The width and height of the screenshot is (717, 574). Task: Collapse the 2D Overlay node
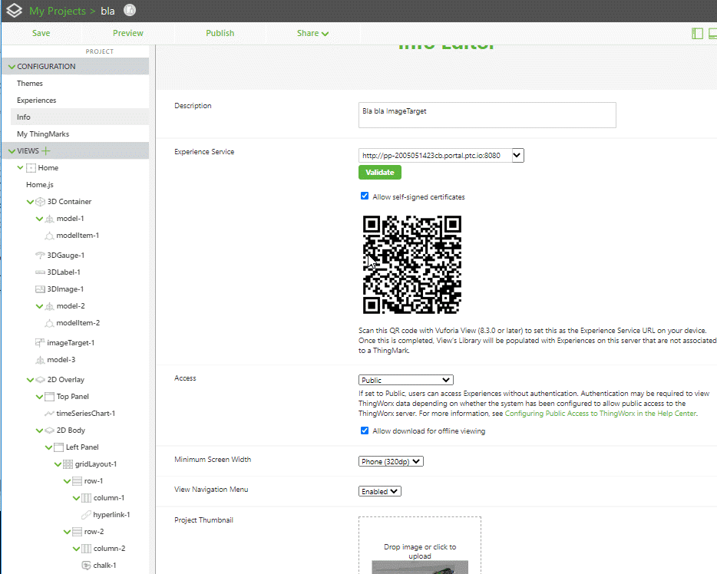tap(30, 380)
